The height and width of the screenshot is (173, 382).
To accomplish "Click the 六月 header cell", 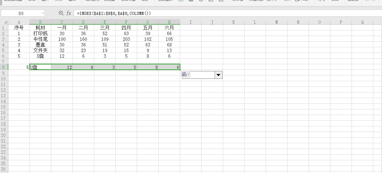I will [x=169, y=28].
